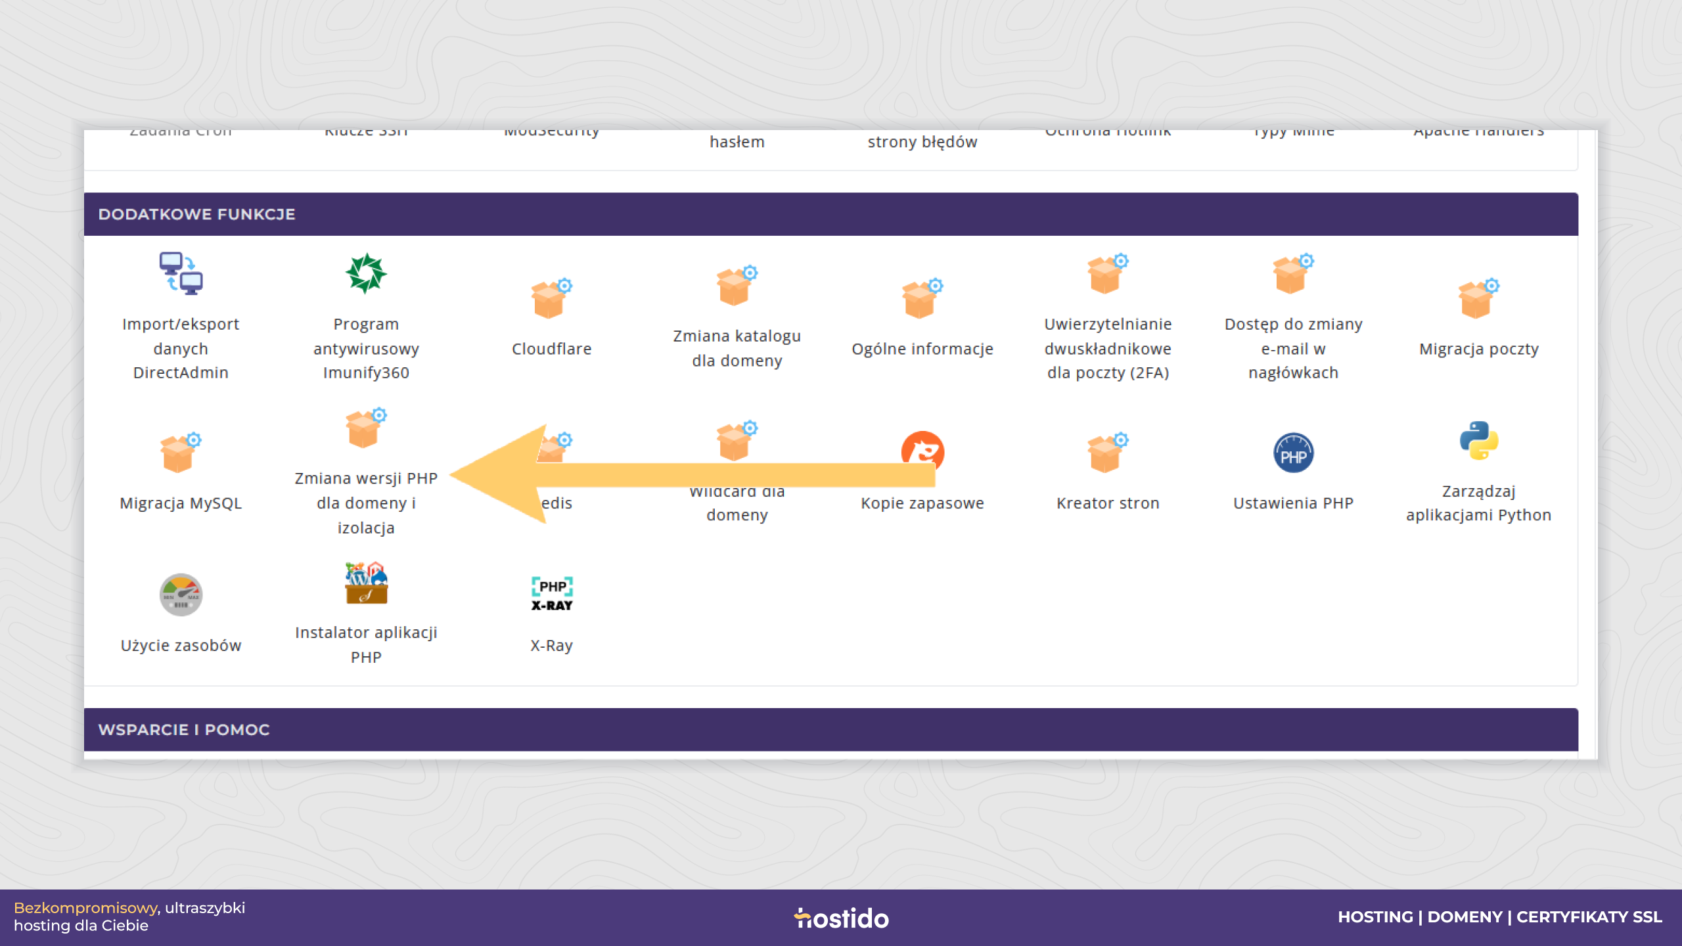Screen dimensions: 1682x946
Task: Click the Dodatkowe Funkcje section header
Action: coord(830,214)
